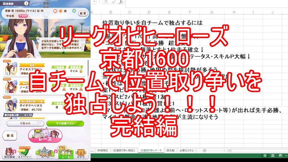Click the fx insert function icon
Screen dimensions: 288x162
121,2
